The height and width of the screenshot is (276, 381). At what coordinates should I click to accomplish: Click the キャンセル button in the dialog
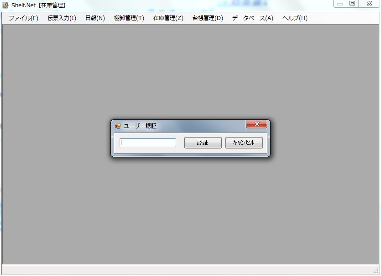click(244, 143)
